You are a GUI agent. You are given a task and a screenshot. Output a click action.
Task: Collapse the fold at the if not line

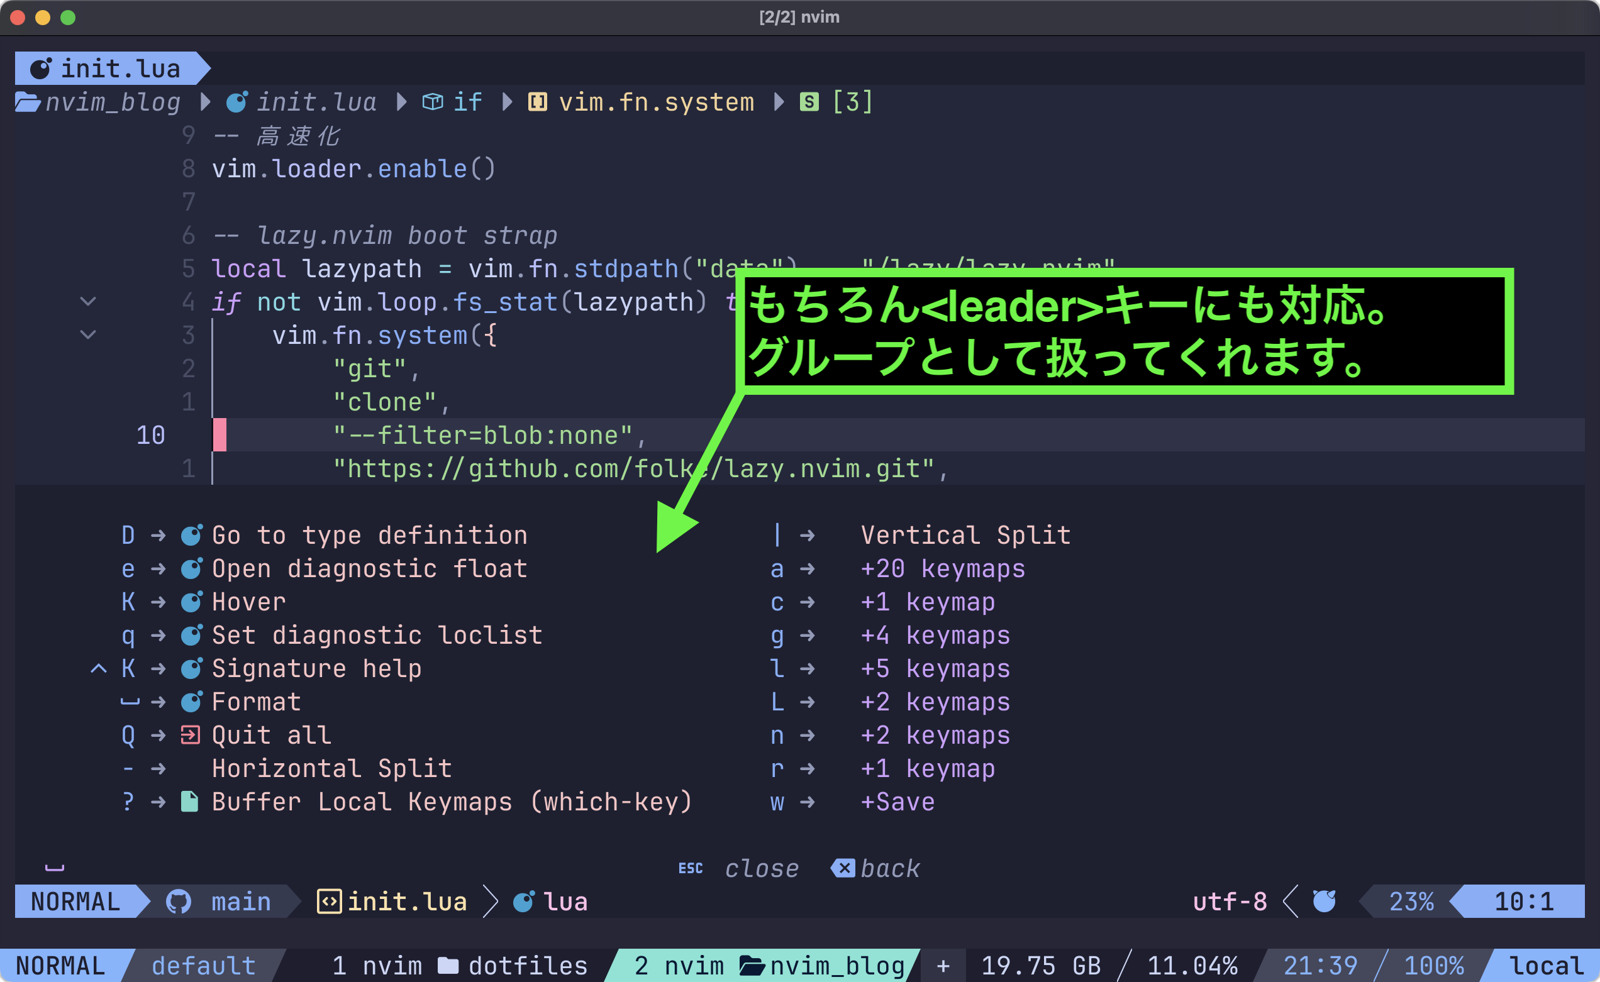(x=87, y=302)
